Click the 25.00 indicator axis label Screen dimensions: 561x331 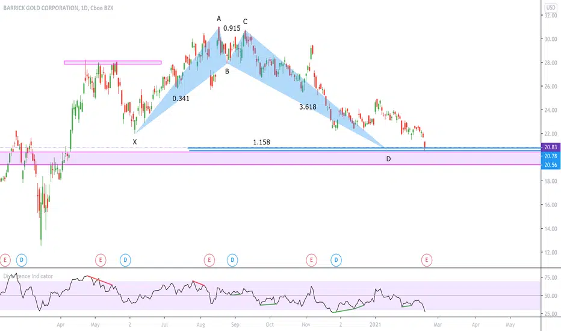pos(551,314)
